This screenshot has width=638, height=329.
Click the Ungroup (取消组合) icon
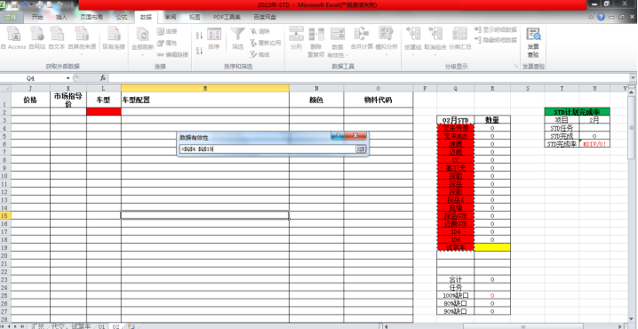pyautogui.click(x=435, y=40)
